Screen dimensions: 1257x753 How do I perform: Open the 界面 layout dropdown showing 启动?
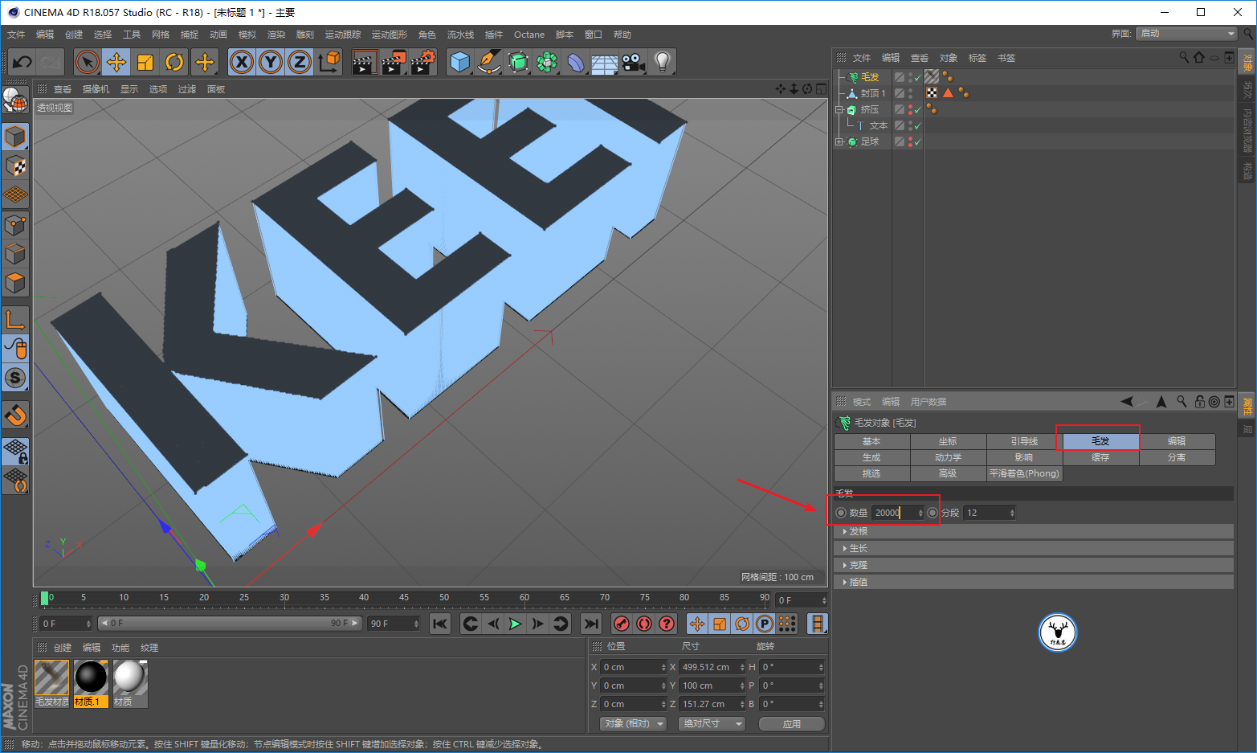(x=1186, y=34)
